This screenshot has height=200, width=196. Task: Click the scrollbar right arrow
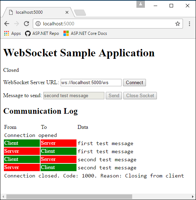click(x=193, y=196)
